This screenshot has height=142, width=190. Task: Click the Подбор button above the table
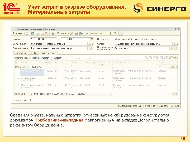click(78, 58)
